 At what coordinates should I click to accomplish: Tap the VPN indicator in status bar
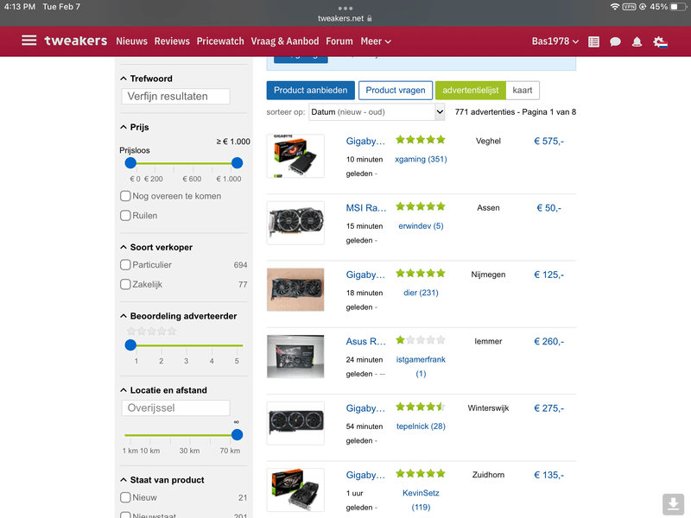click(x=629, y=7)
